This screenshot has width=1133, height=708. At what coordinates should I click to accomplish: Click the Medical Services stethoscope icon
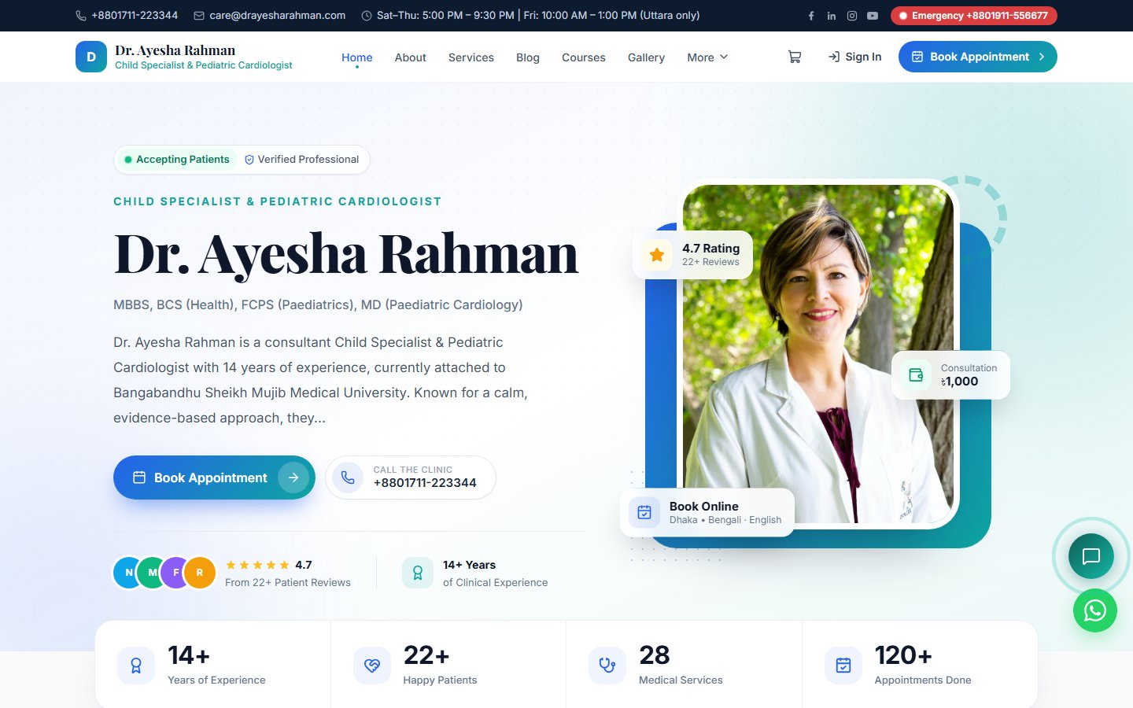point(607,666)
